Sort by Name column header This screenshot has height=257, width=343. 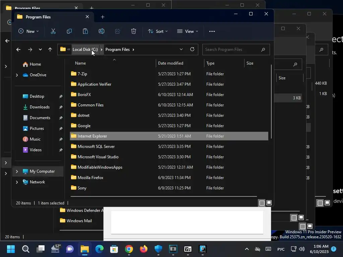80,63
